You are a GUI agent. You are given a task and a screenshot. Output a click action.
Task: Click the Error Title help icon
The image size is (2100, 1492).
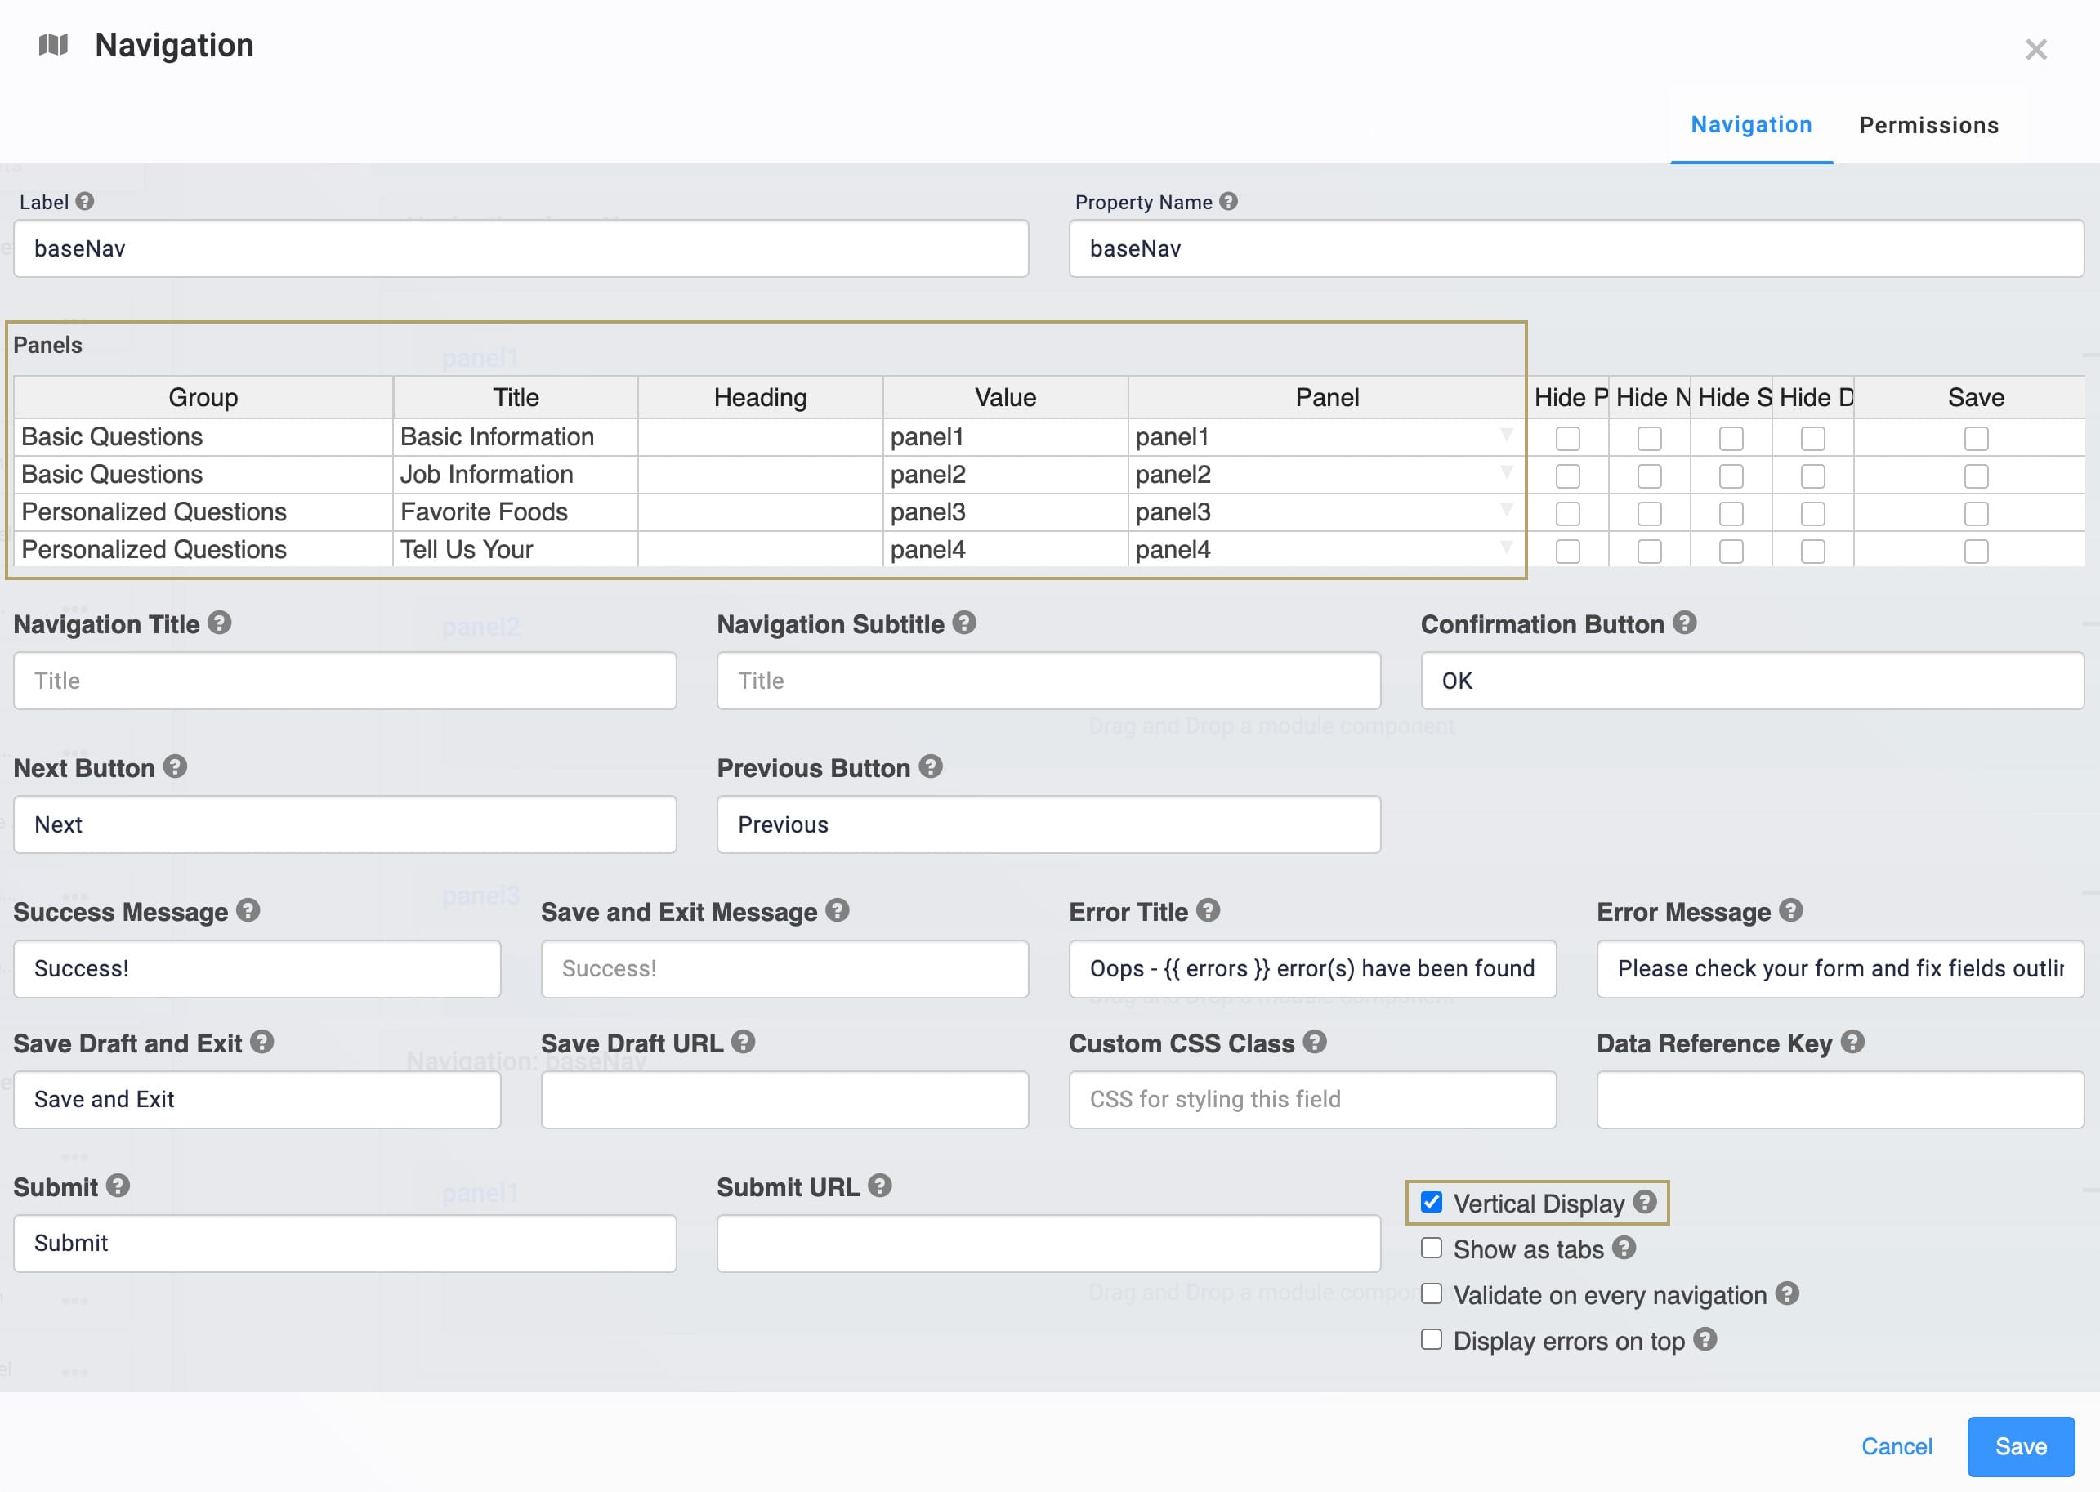coord(1208,910)
